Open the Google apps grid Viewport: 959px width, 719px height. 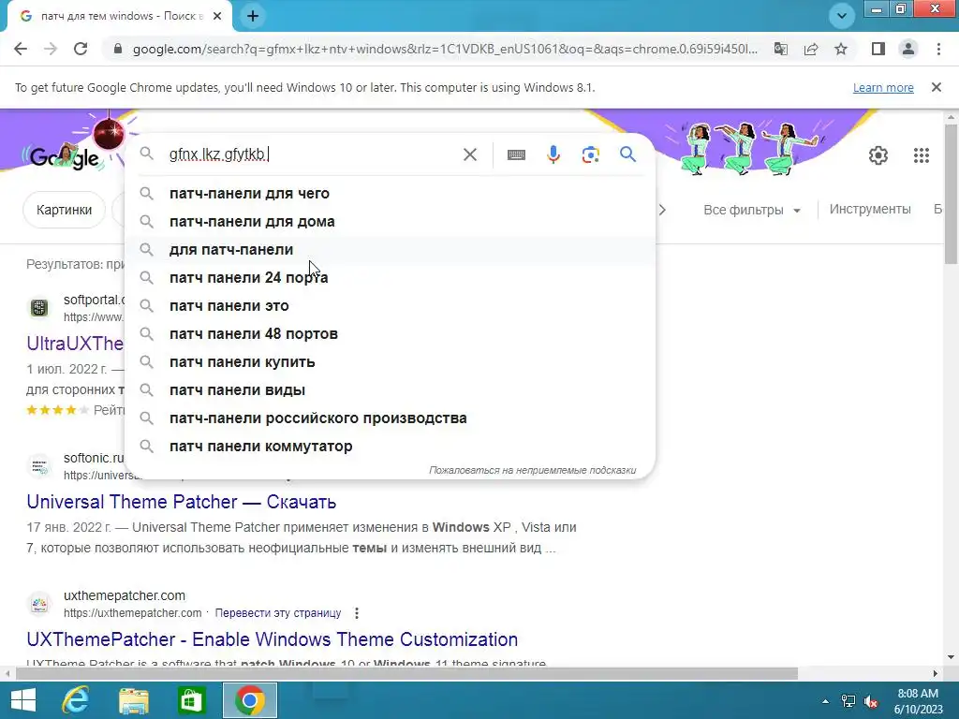(x=922, y=155)
